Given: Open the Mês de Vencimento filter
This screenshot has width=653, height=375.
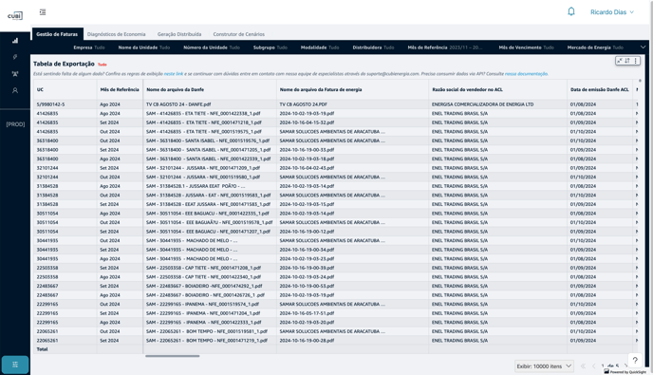Looking at the screenshot, I should (527, 47).
